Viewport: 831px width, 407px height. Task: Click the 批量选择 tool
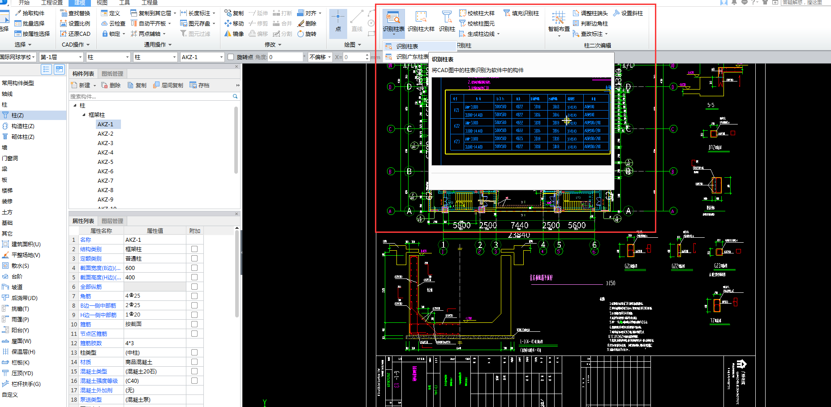tap(30, 23)
